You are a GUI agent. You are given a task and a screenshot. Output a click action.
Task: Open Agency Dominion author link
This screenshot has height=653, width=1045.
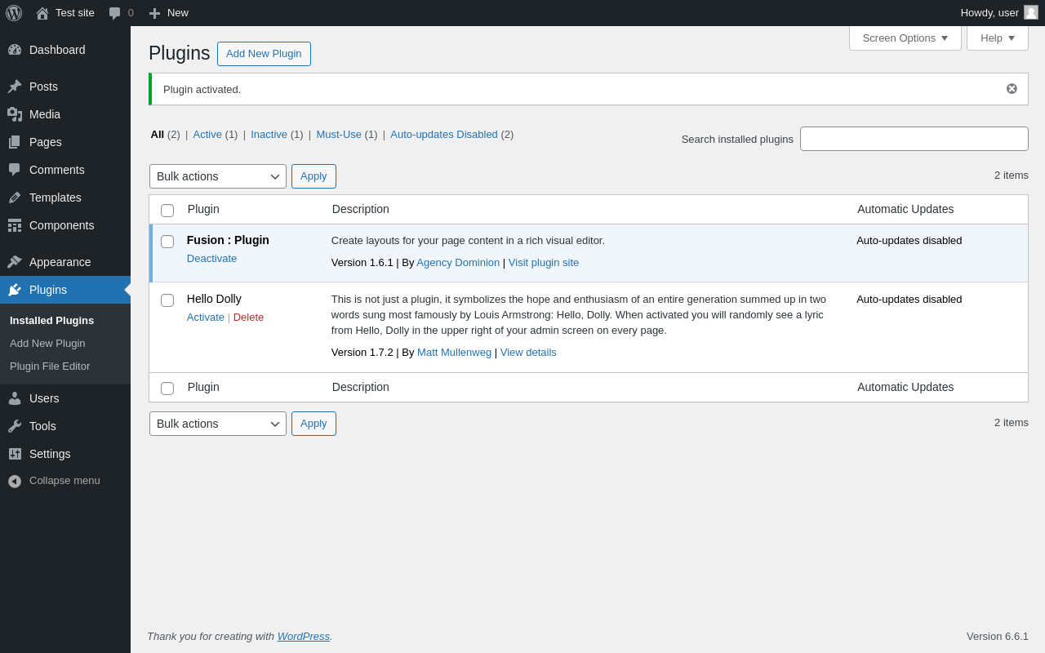[x=458, y=263]
